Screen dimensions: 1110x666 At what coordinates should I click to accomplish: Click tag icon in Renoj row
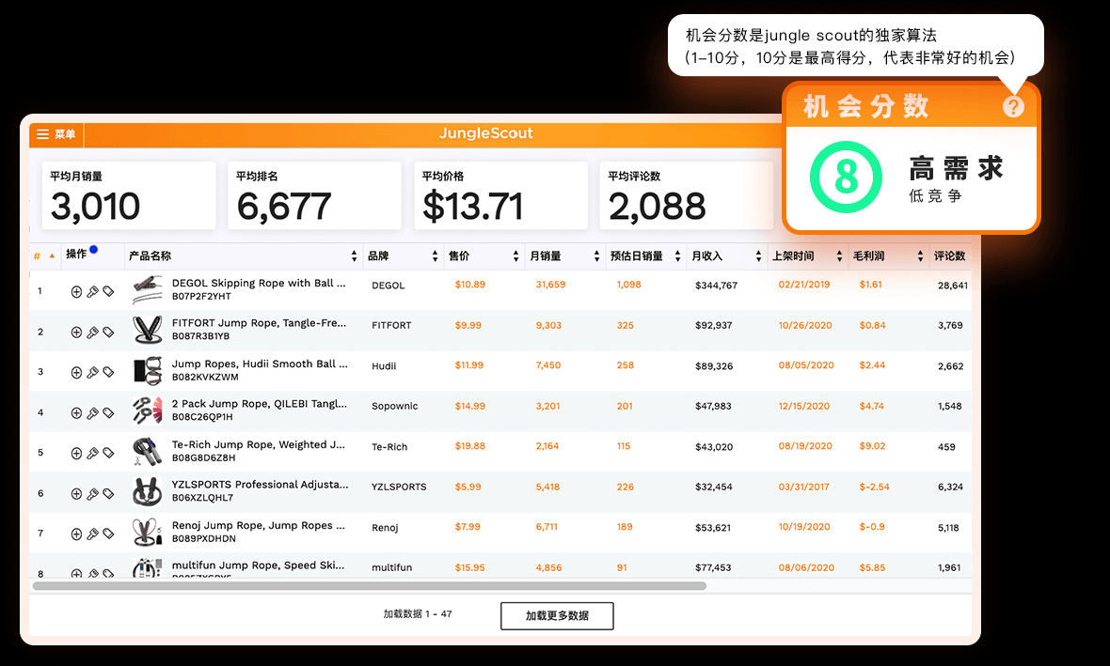tap(108, 534)
